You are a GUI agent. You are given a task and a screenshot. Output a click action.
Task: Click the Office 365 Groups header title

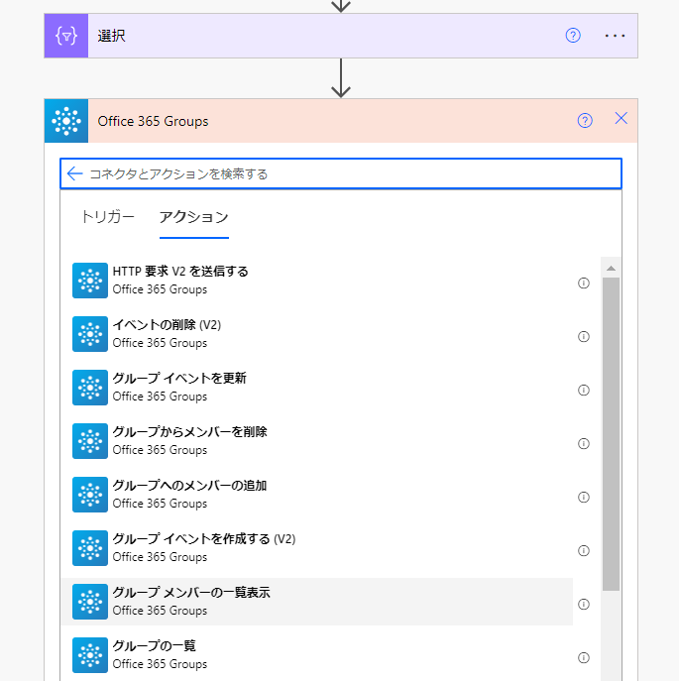pos(153,121)
